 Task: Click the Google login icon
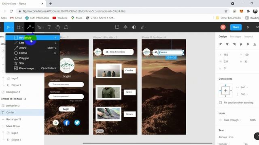[56, 122]
